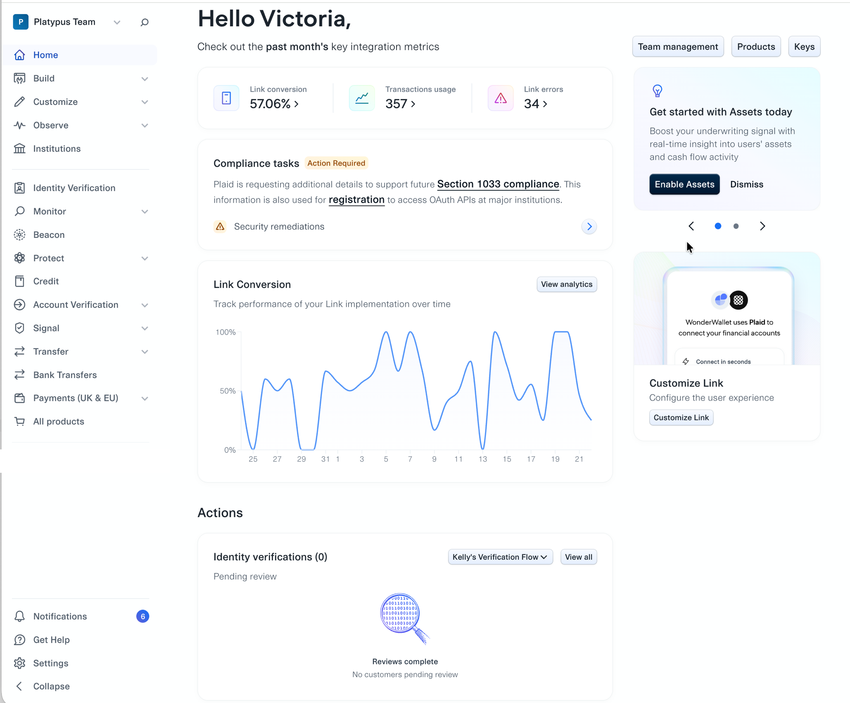Click the Credit sidebar icon
Image resolution: width=850 pixels, height=703 pixels.
[x=20, y=281]
